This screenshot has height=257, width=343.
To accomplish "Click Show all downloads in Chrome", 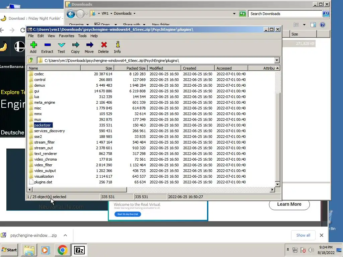I will point(303,235).
